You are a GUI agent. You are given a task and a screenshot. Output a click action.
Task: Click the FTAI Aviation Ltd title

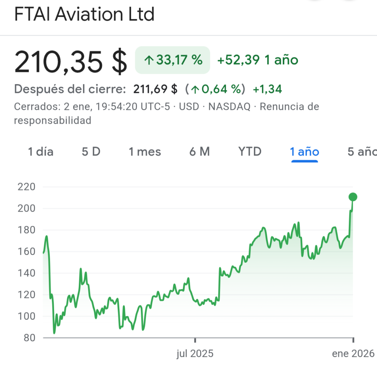84,15
